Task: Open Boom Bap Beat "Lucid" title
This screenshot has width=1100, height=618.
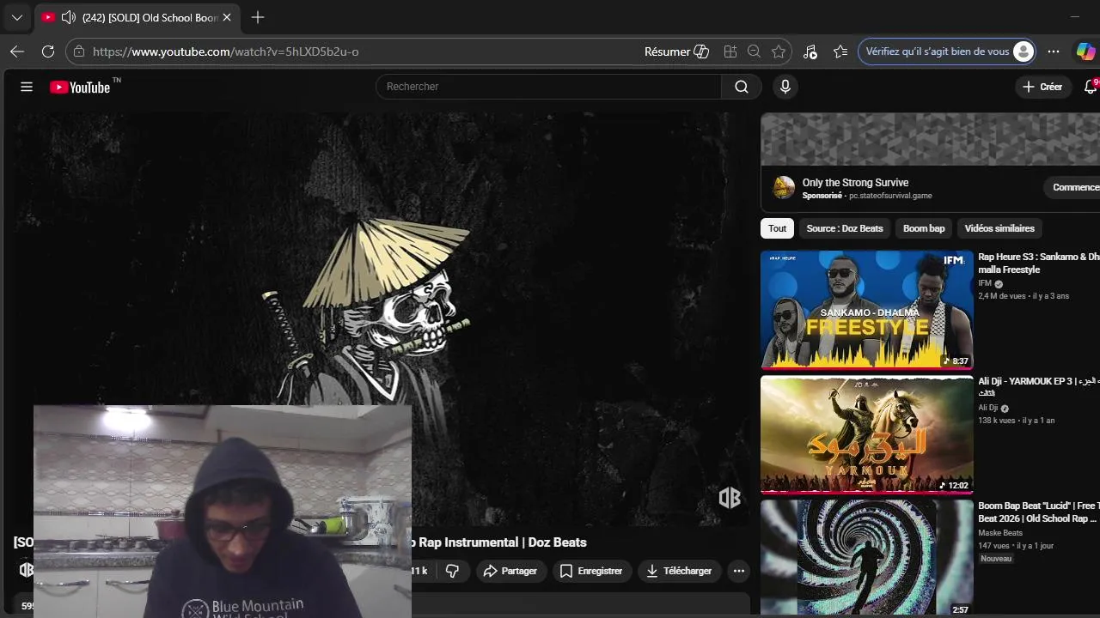Action: click(x=1039, y=512)
